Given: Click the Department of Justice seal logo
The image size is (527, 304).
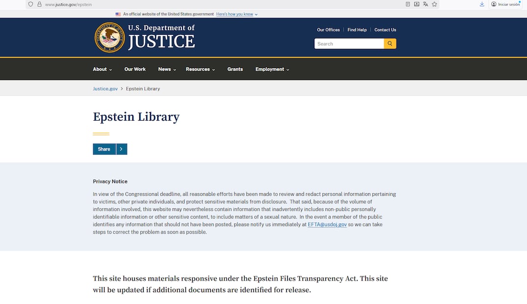Looking at the screenshot, I should click(x=109, y=37).
